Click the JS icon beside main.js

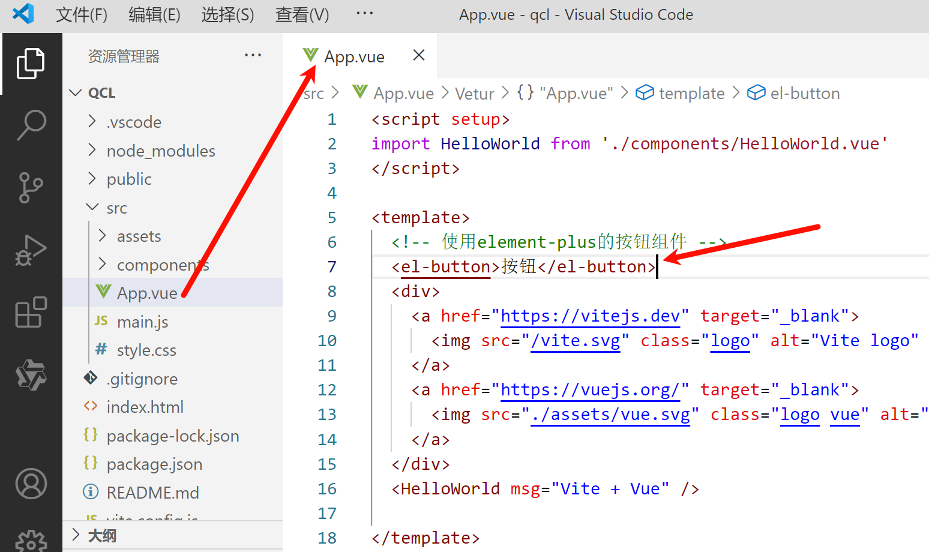(101, 320)
